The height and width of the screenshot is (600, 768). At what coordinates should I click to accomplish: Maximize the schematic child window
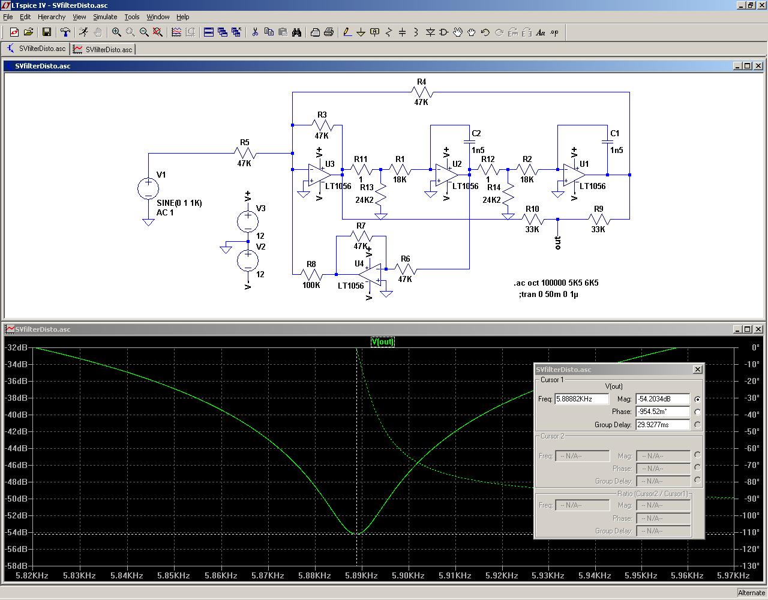point(748,66)
